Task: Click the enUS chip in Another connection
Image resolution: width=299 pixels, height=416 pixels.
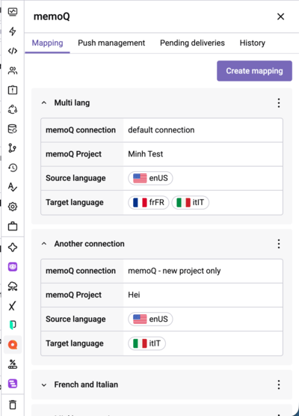Action: 150,319
